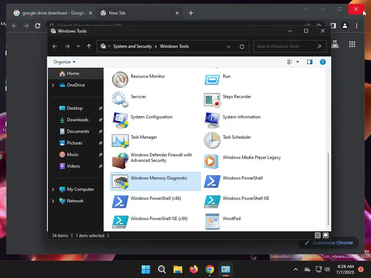Viewport: 371px width, 278px height.
Task: Open the Resource Monitor icon
Action: (120, 79)
